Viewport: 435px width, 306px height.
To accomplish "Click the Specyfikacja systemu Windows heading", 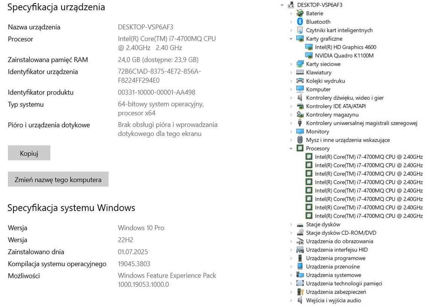I will pyautogui.click(x=71, y=208).
